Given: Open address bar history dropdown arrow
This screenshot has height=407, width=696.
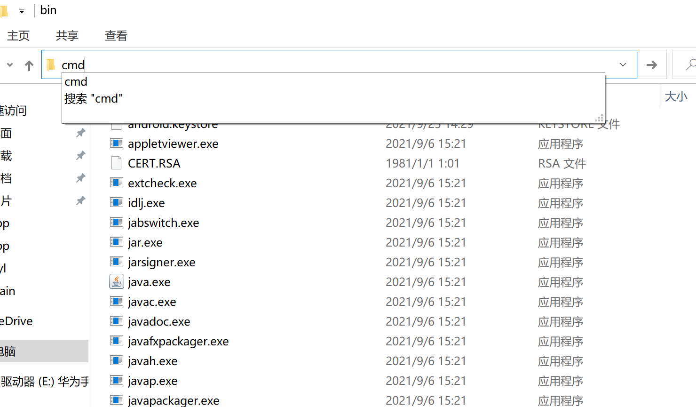Looking at the screenshot, I should coord(623,64).
